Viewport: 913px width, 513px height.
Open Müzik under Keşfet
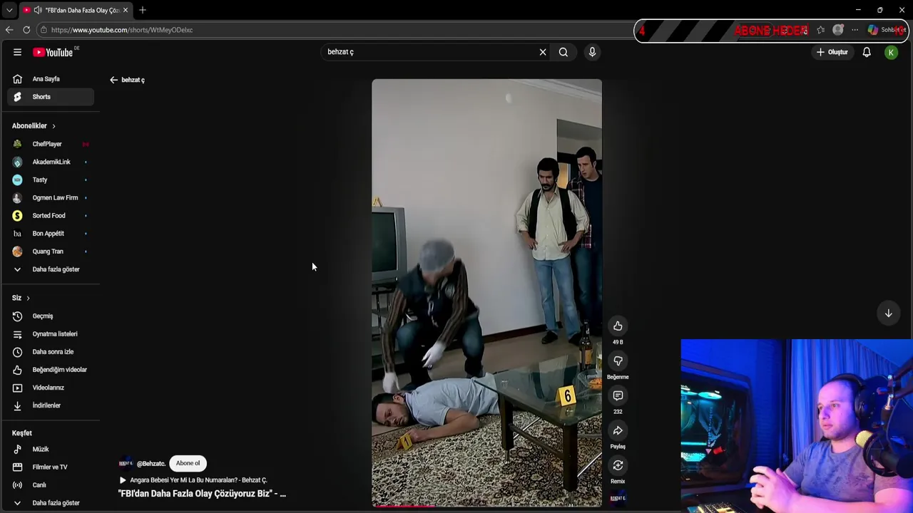[50, 450]
